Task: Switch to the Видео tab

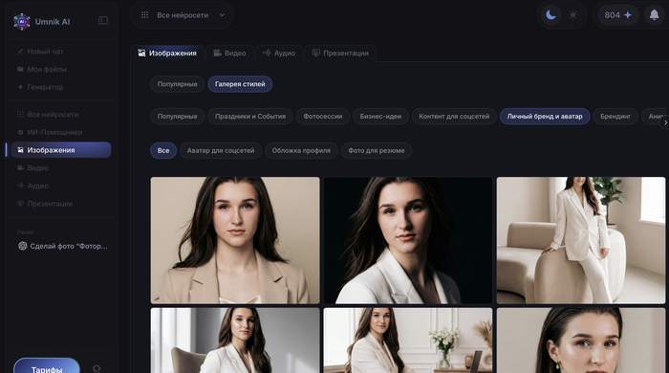Action: pos(229,54)
